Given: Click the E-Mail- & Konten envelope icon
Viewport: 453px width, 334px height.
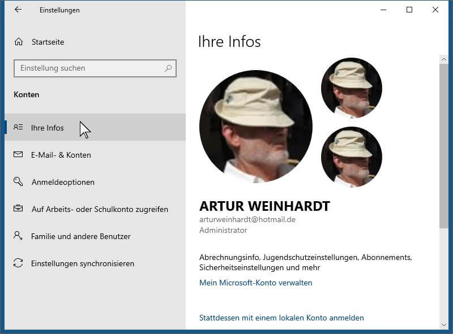Looking at the screenshot, I should click(18, 154).
